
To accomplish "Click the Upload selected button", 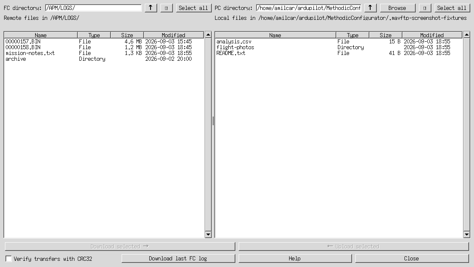I will (x=353, y=246).
